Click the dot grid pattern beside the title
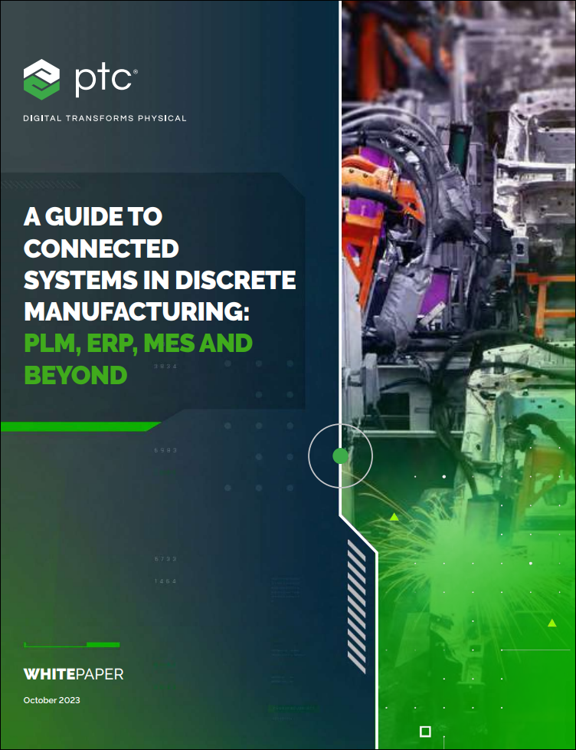 pyautogui.click(x=259, y=426)
